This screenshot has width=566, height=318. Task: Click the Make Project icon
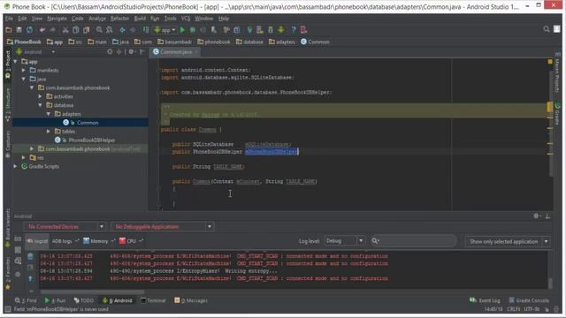pyautogui.click(x=145, y=30)
